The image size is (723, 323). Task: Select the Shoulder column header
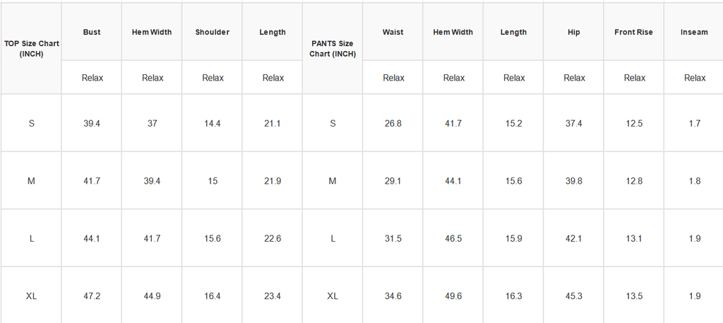[212, 32]
